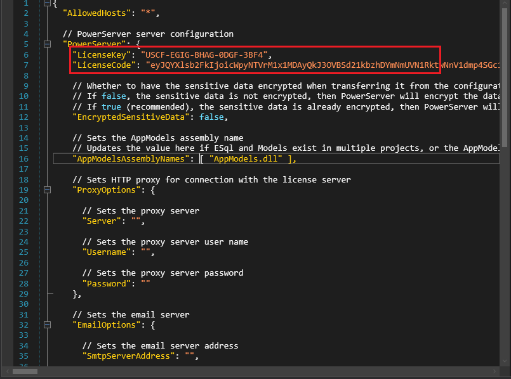511x379 pixels.
Task: Collapse the ProxyOptions block
Action: click(x=47, y=189)
